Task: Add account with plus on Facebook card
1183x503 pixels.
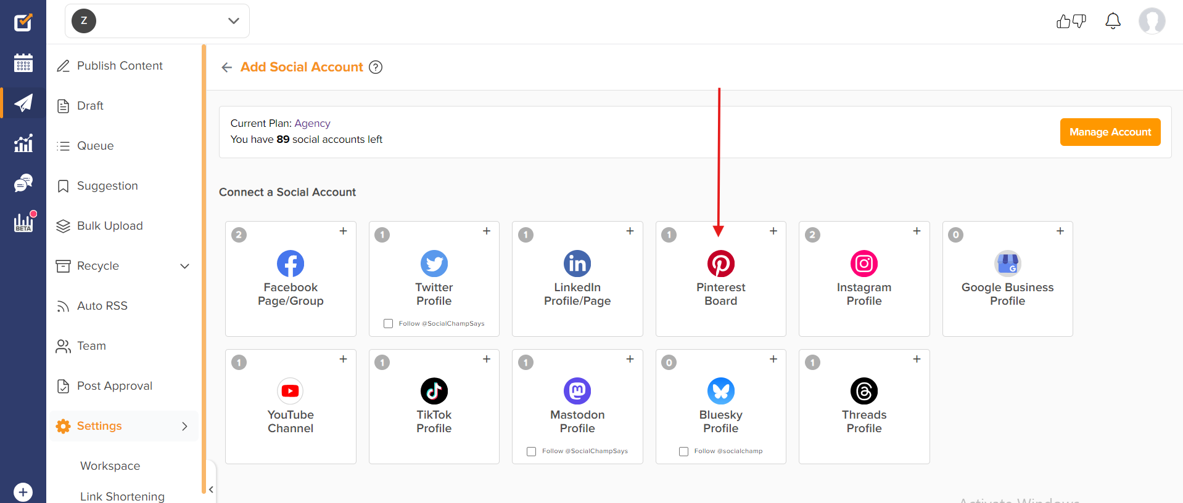Action: [344, 231]
